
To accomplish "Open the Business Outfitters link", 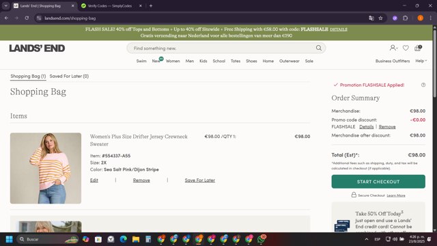I will click(x=393, y=61).
